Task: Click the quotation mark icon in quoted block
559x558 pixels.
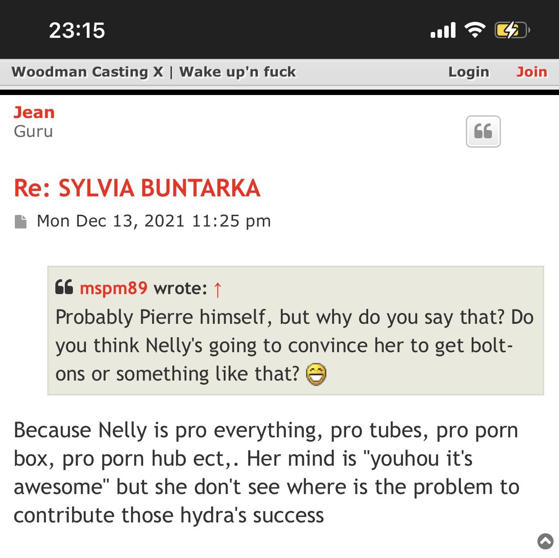Action: pyautogui.click(x=64, y=287)
